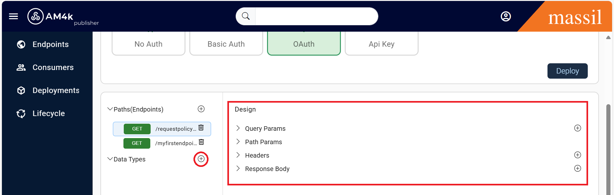Collapse the Paths(Endpoints) tree

pyautogui.click(x=110, y=109)
